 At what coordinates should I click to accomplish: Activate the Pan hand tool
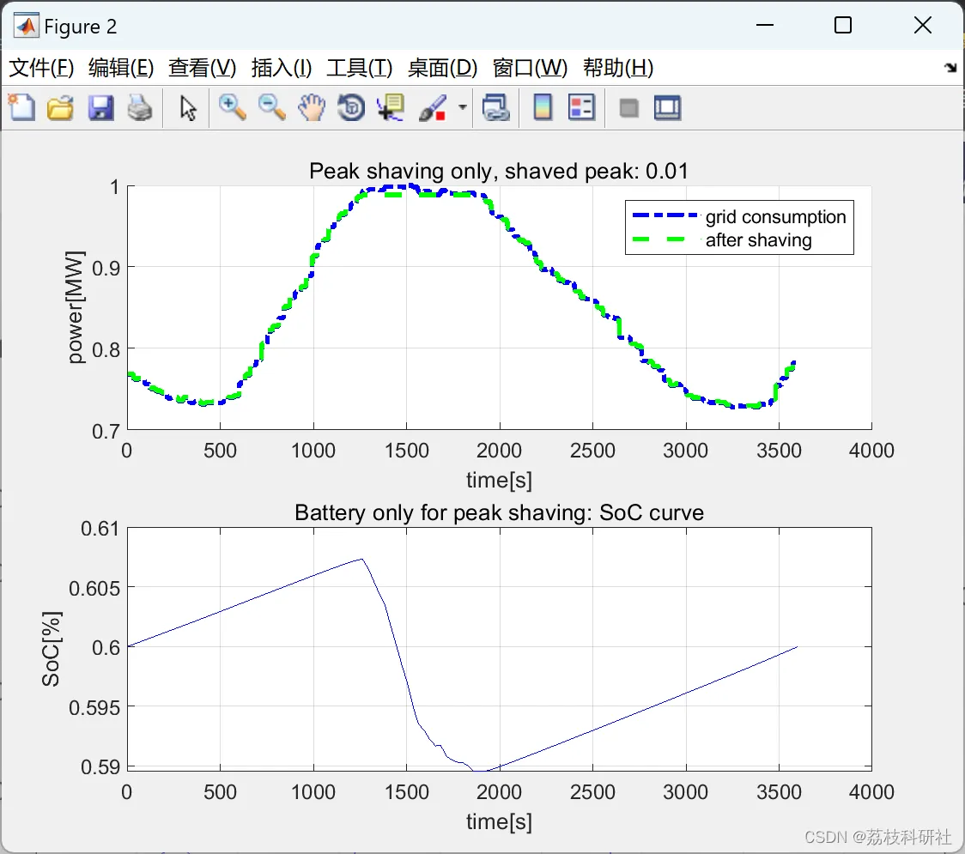pos(312,107)
